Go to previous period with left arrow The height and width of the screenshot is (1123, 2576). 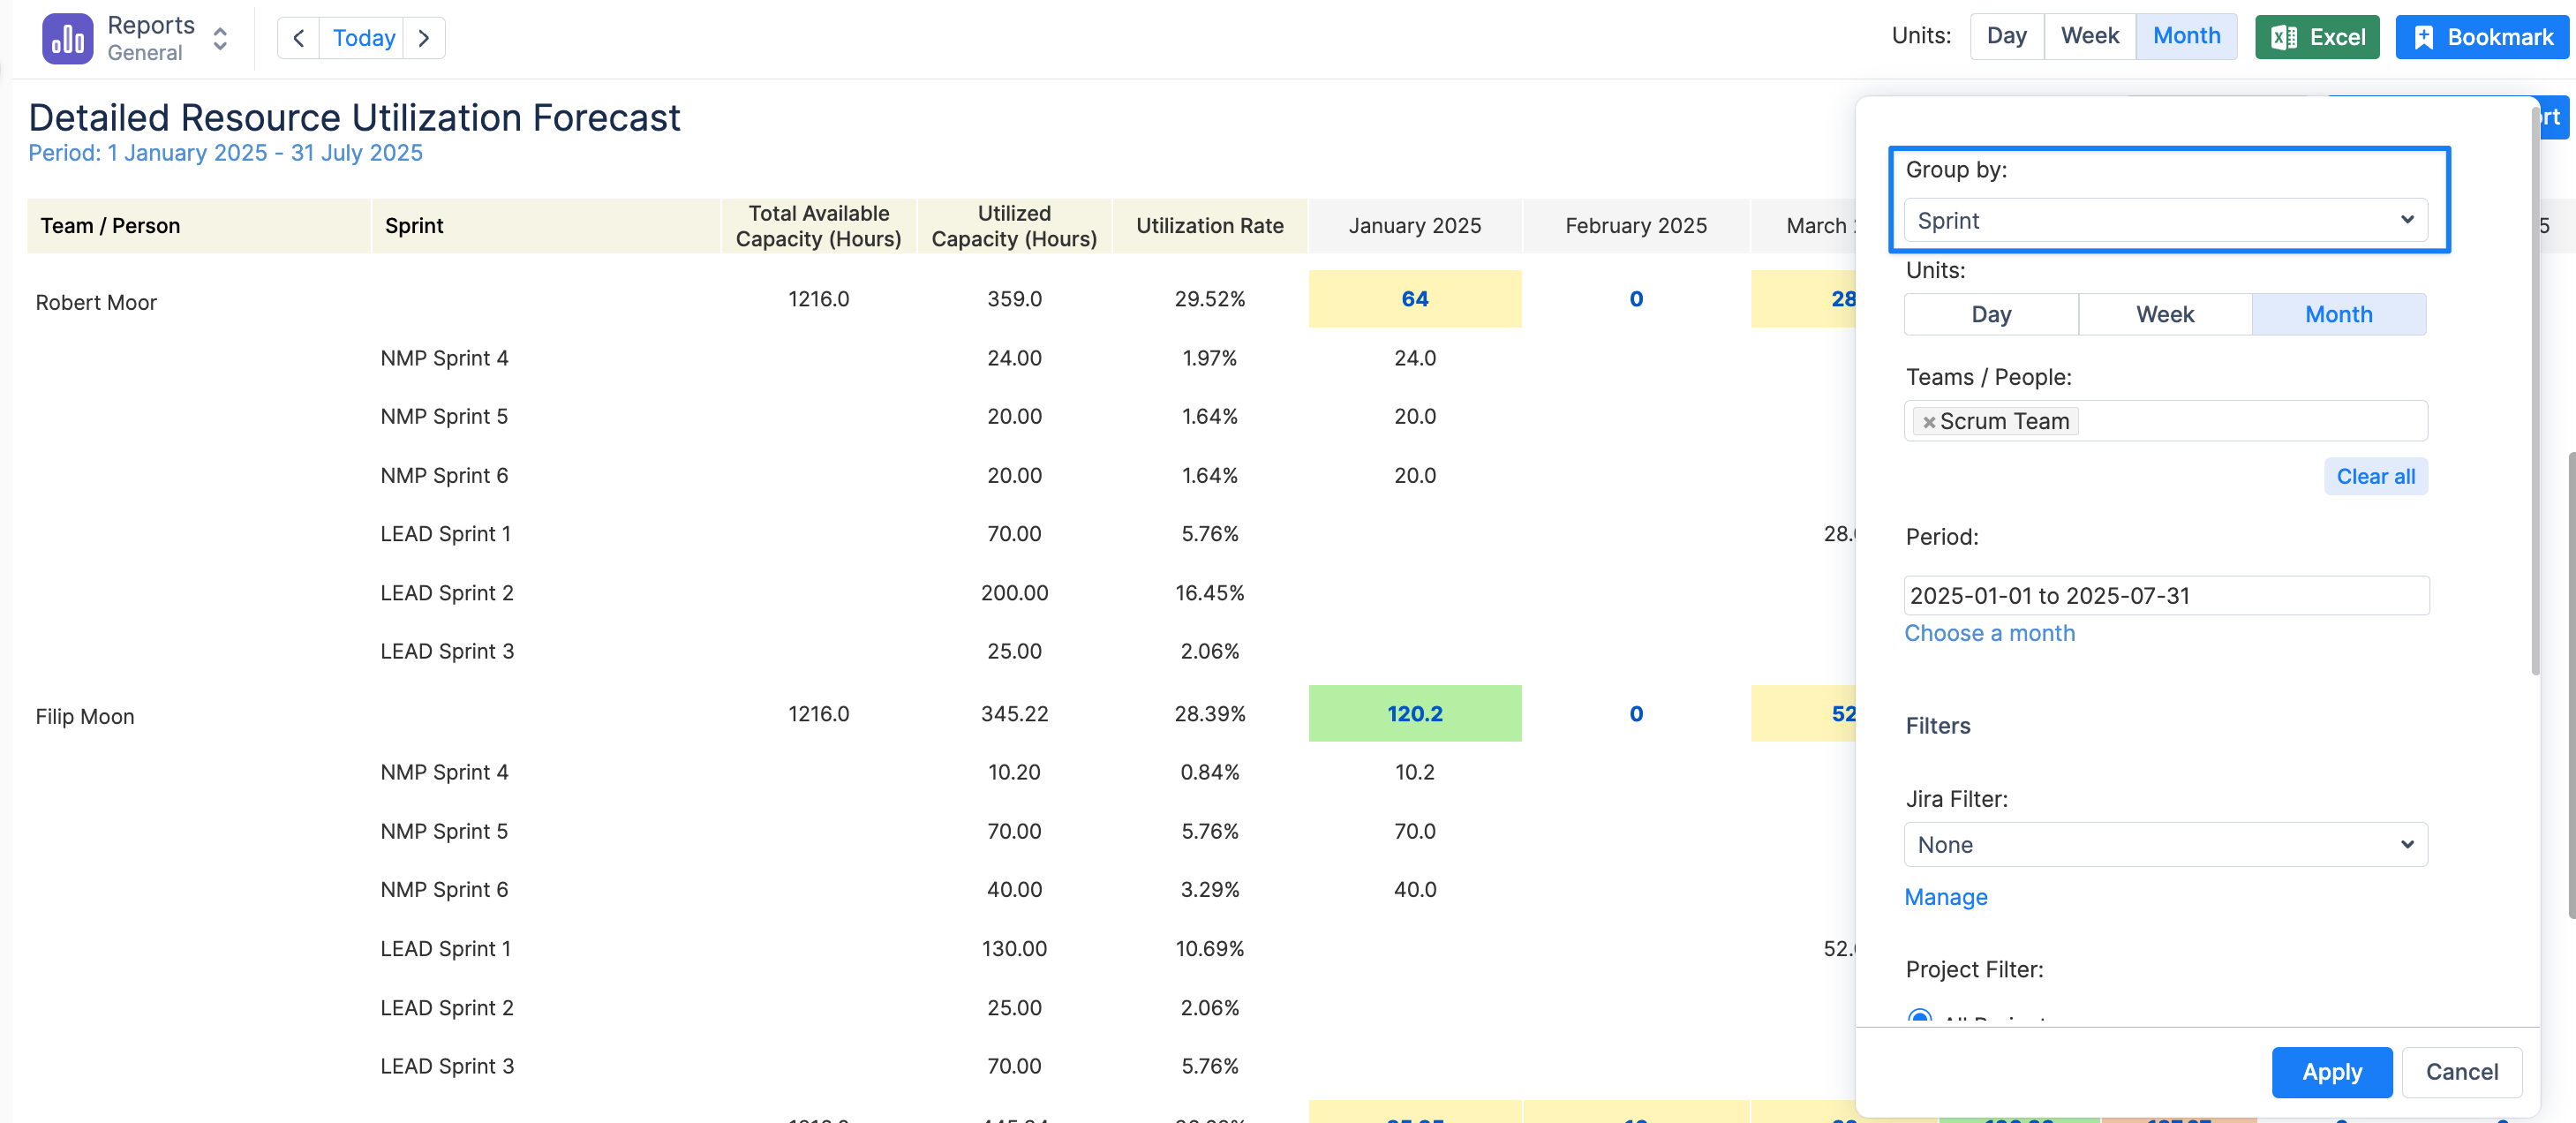(x=298, y=38)
